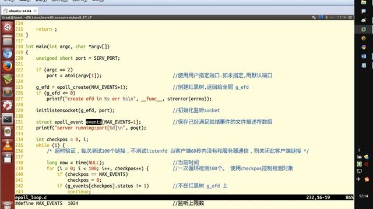Image resolution: width=373 pixels, height=209 pixels.
Task: Open Sublime Text from the dock
Action: point(8,92)
